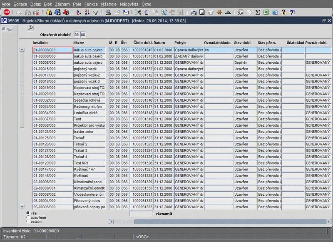Click the question mark help icon
This screenshot has height=242, width=333.
(x=292, y=12)
